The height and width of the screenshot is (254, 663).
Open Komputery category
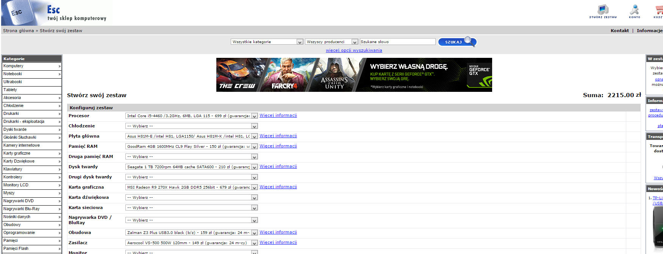click(x=32, y=66)
